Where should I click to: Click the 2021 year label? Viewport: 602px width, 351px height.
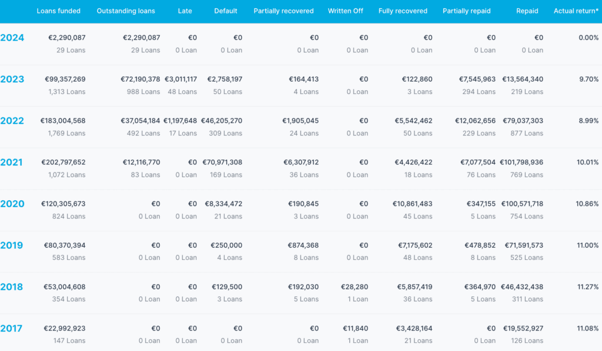pos(12,163)
